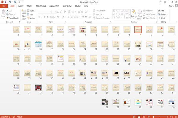
Task: Open the font name combo box
Action: tap(44, 12)
